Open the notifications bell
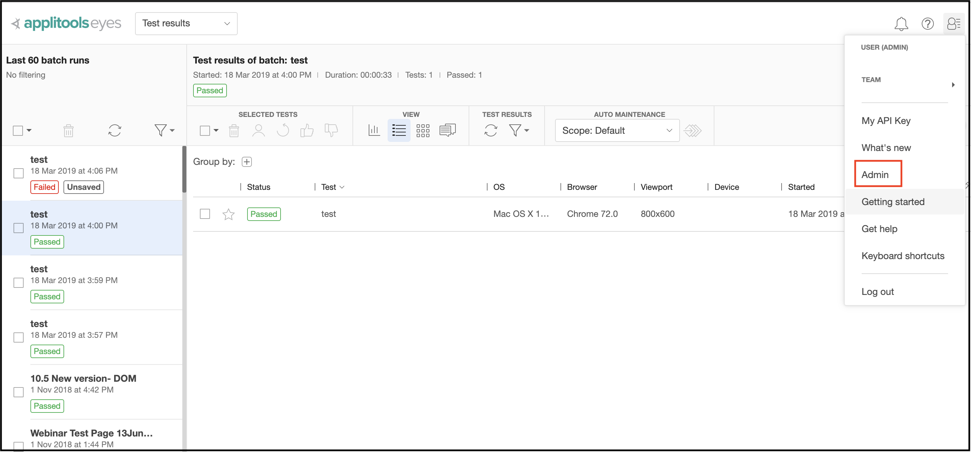Viewport: 971px width, 452px height. pyautogui.click(x=902, y=23)
